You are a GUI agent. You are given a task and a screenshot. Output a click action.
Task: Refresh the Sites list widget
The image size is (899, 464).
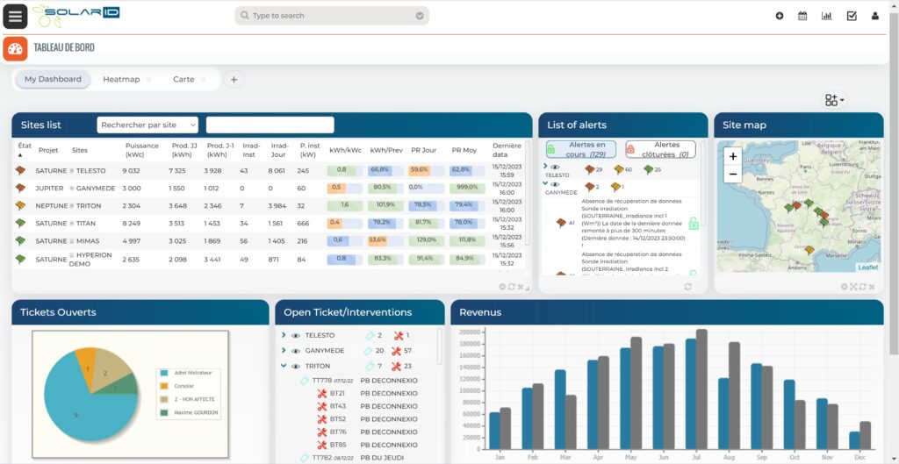point(511,287)
